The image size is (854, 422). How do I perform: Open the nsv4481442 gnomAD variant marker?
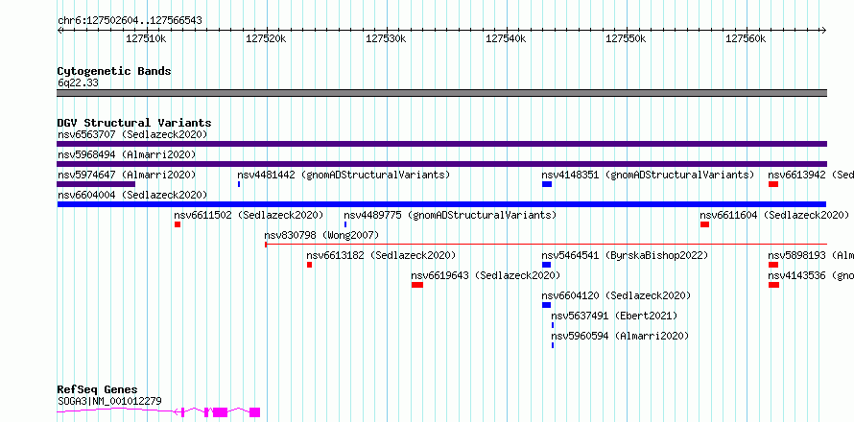pos(239,184)
